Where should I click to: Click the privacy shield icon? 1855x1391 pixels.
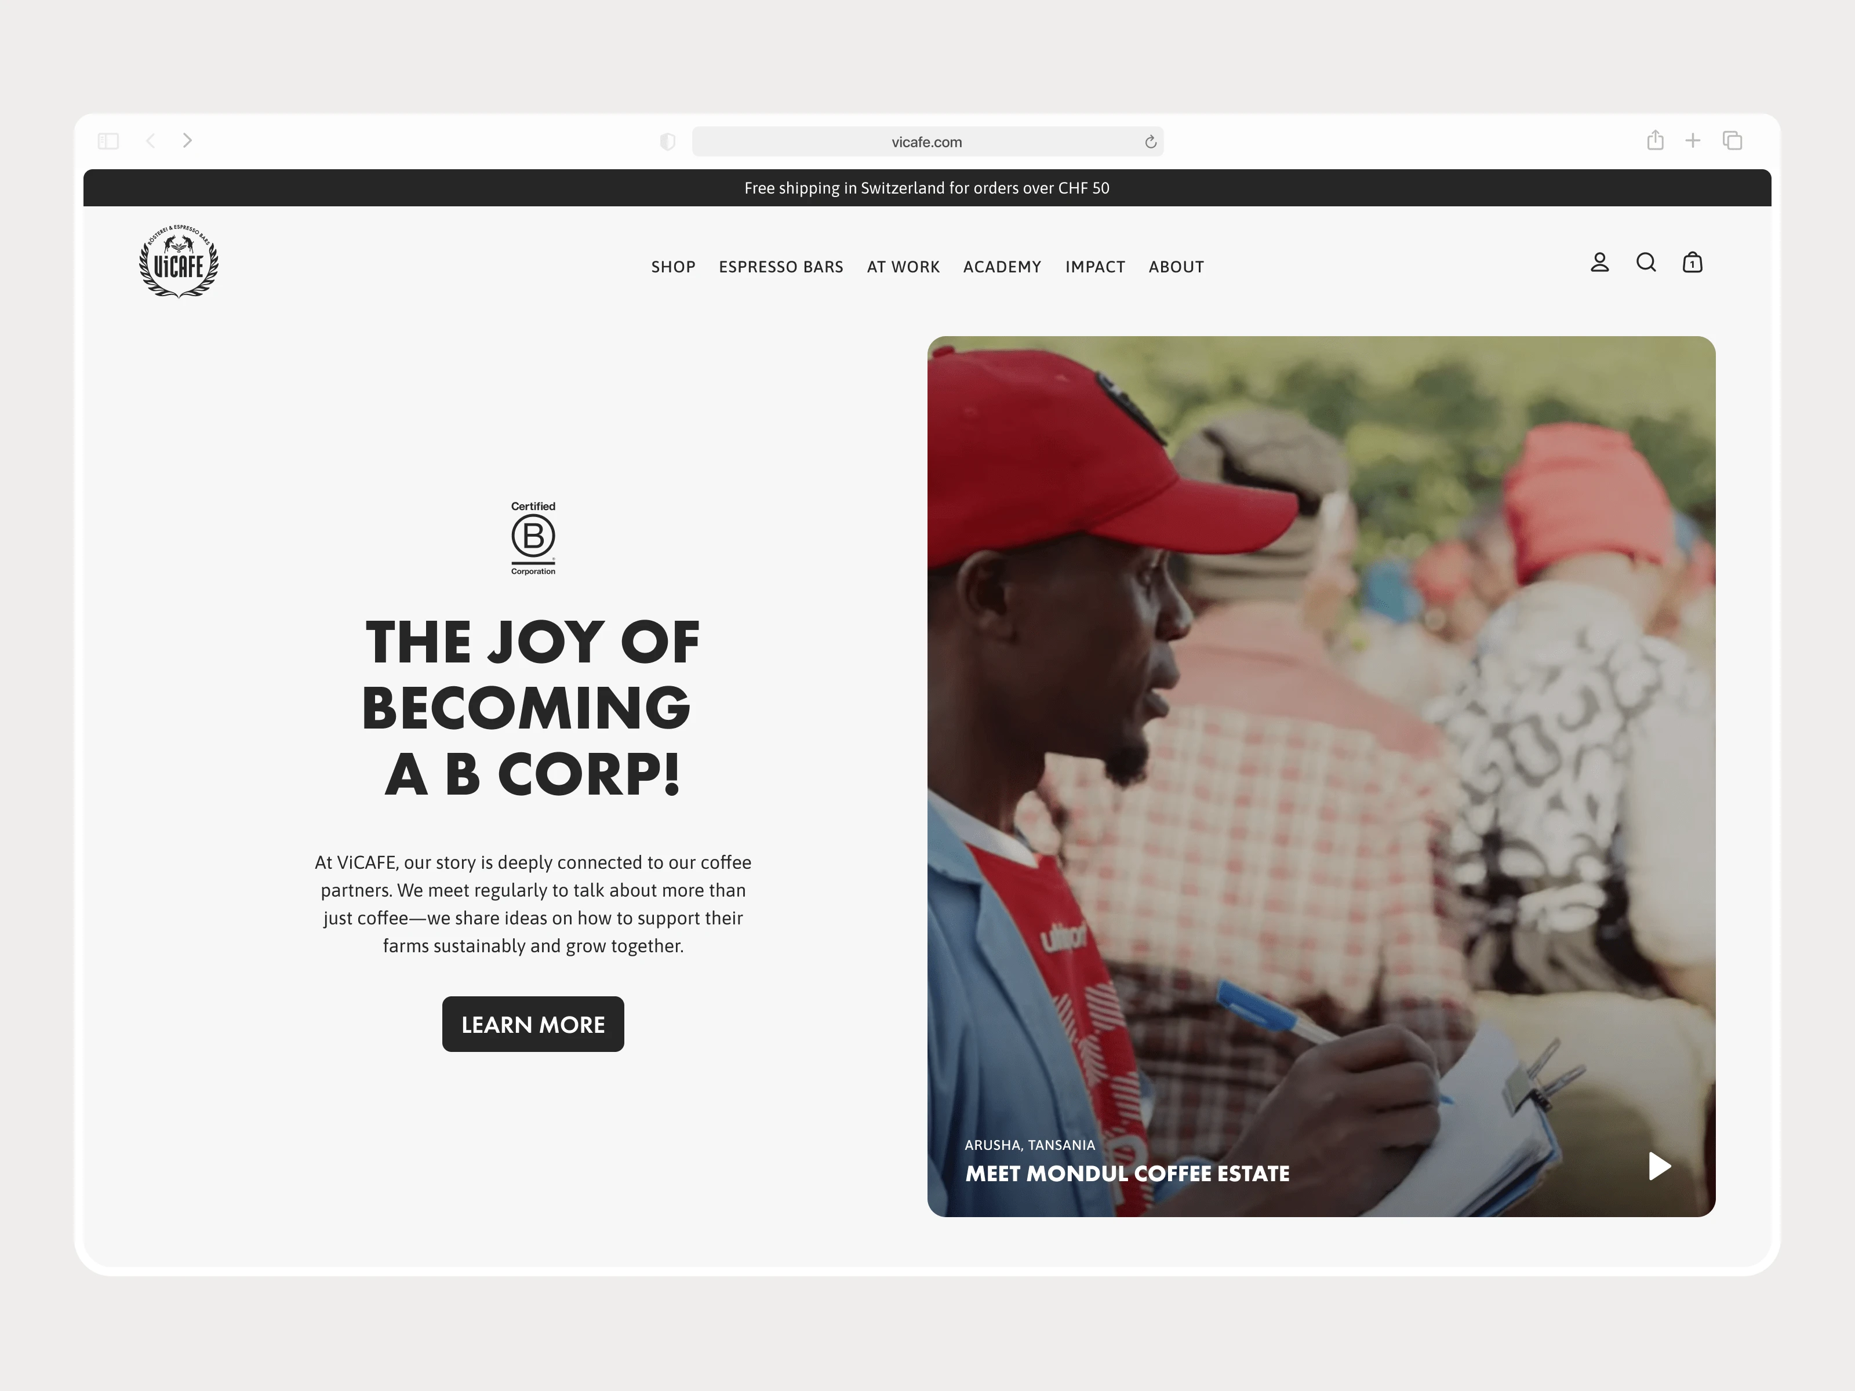pos(668,141)
